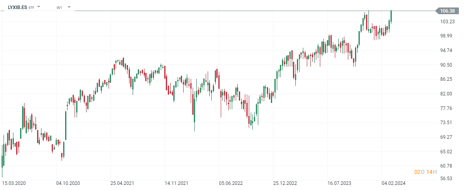
Task: Open the LYXIB.ES symbol dropdown arrow
Action: [39, 7]
